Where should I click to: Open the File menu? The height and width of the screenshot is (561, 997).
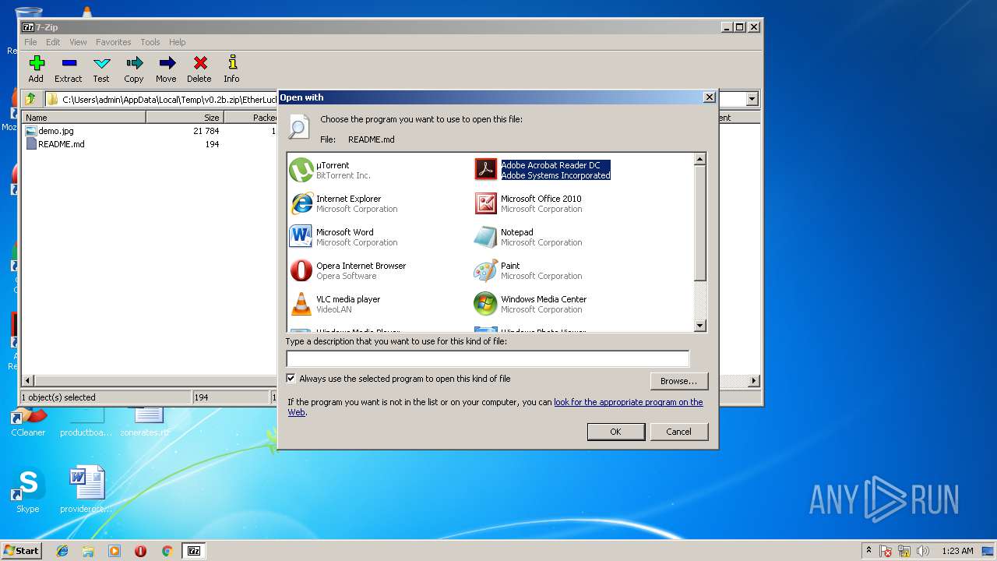pos(30,42)
